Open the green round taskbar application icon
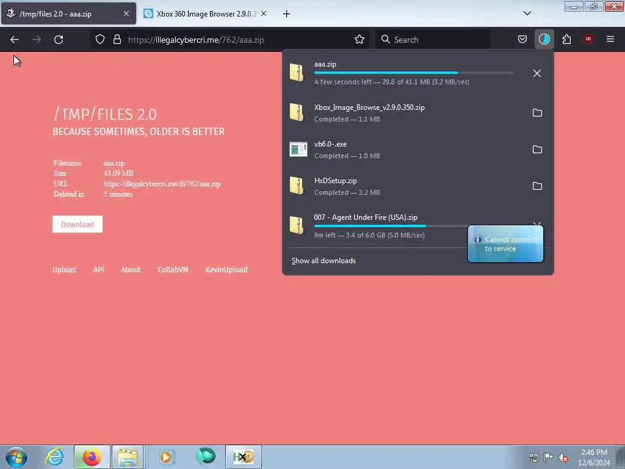Viewport: 625px width, 469px height. 206,456
